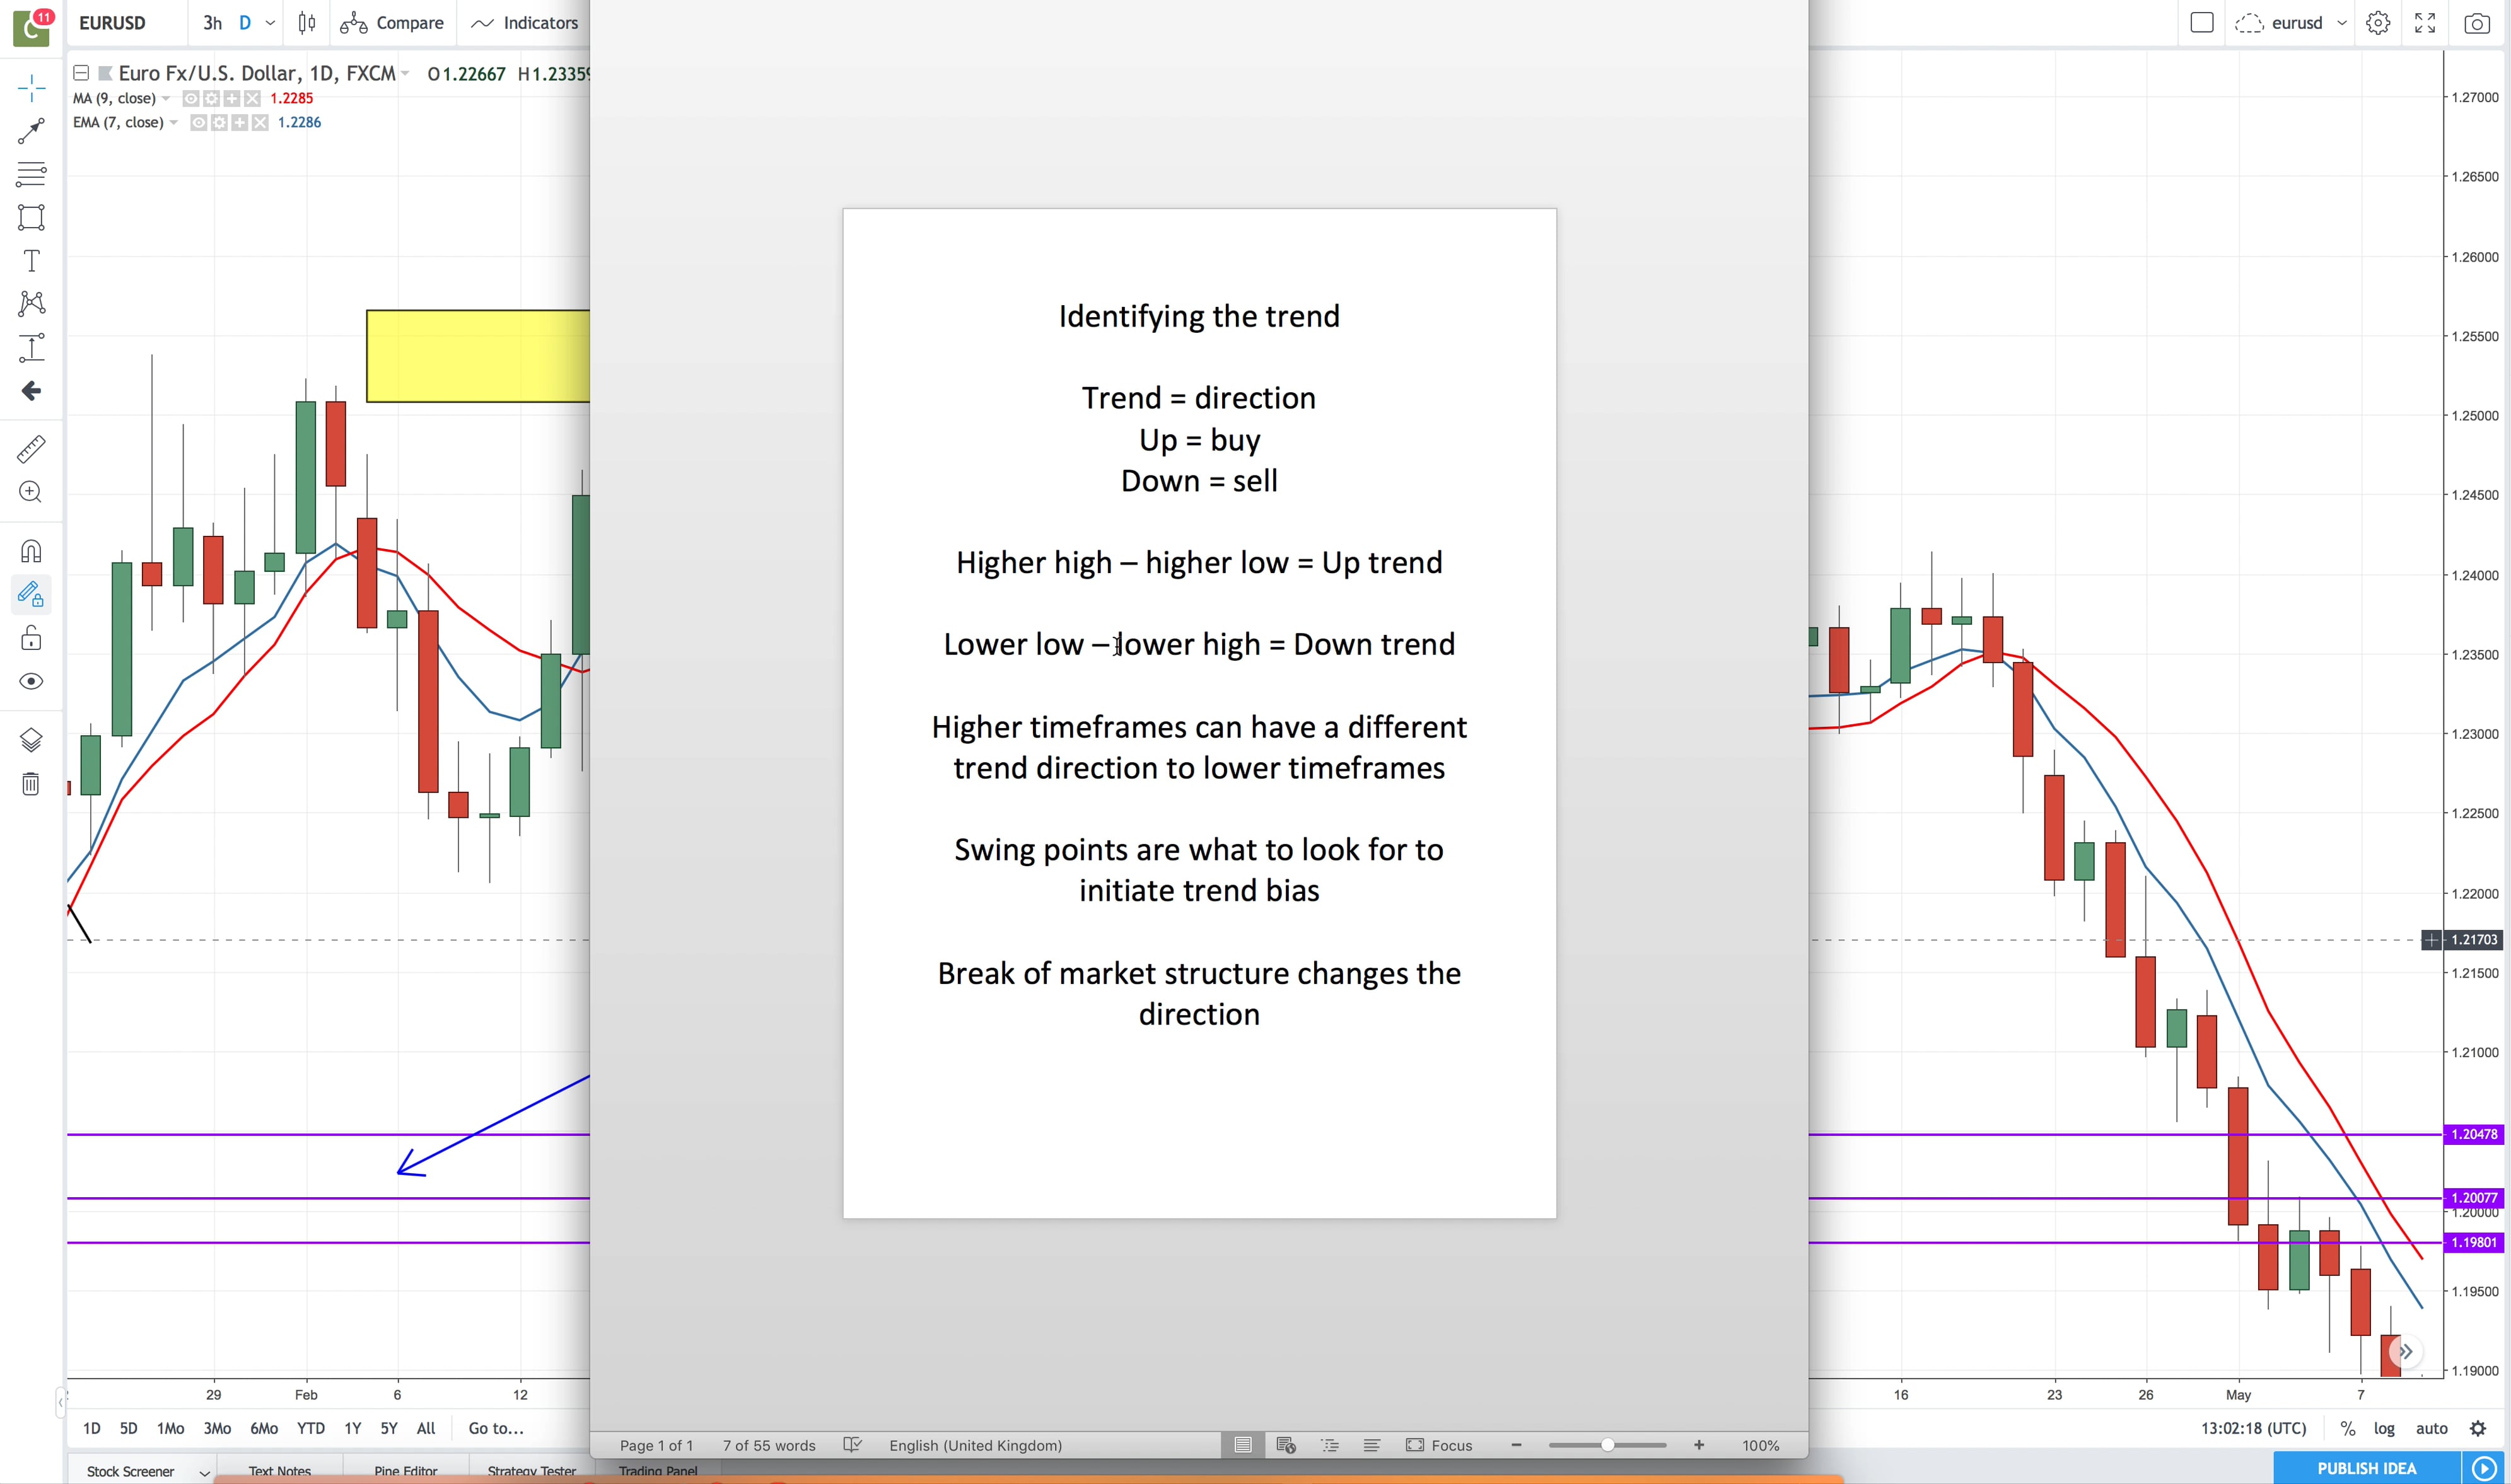This screenshot has height=1484, width=2511.
Task: Open the Fibonacci/pitchfork lines tool
Action: 31,174
